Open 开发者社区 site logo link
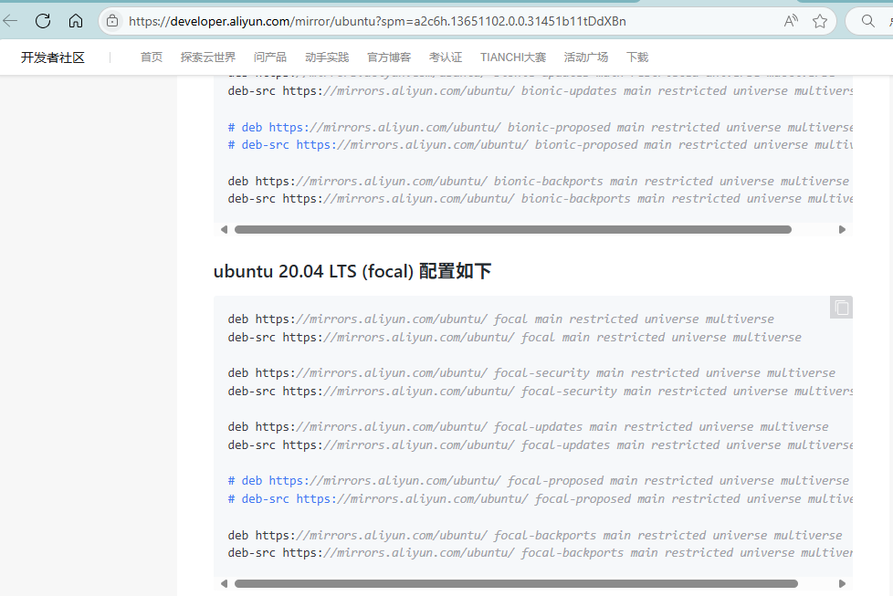893x596 pixels. pos(52,58)
